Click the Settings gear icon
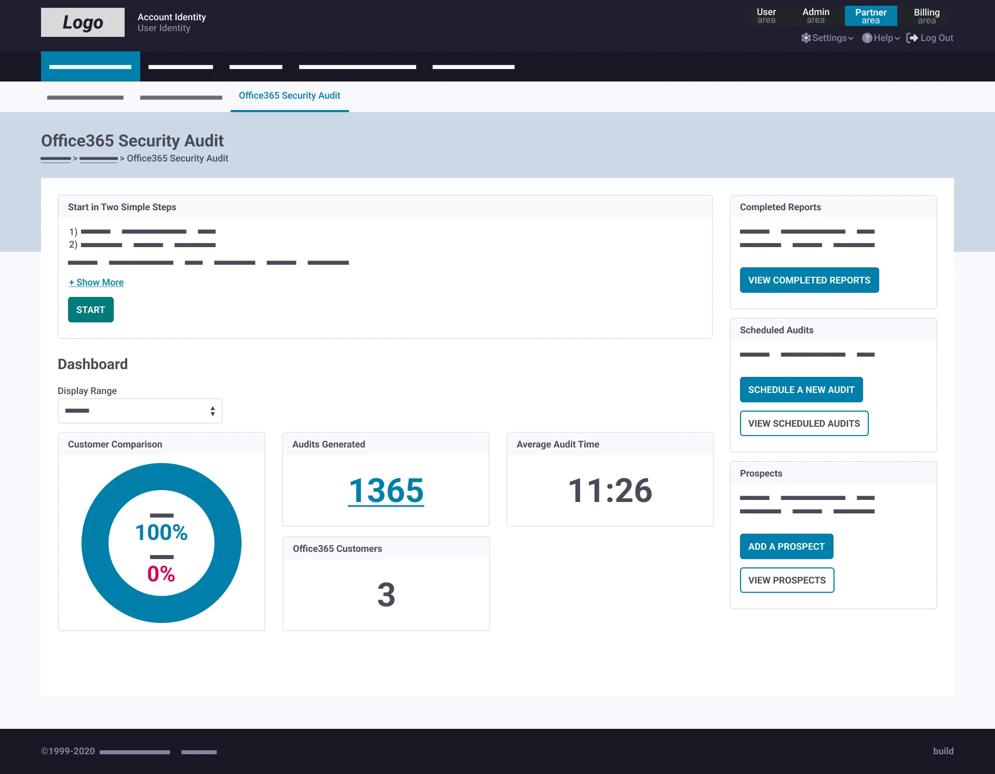Viewport: 995px width, 774px height. tap(806, 38)
